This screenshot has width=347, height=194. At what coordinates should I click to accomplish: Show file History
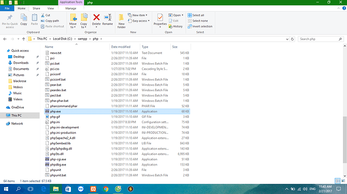click(x=176, y=26)
